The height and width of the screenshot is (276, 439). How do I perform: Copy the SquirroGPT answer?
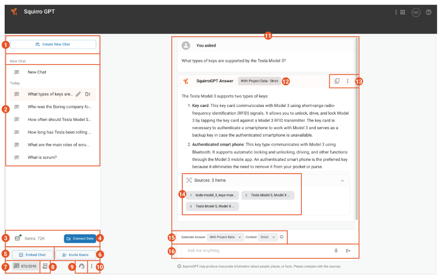pyautogui.click(x=337, y=81)
